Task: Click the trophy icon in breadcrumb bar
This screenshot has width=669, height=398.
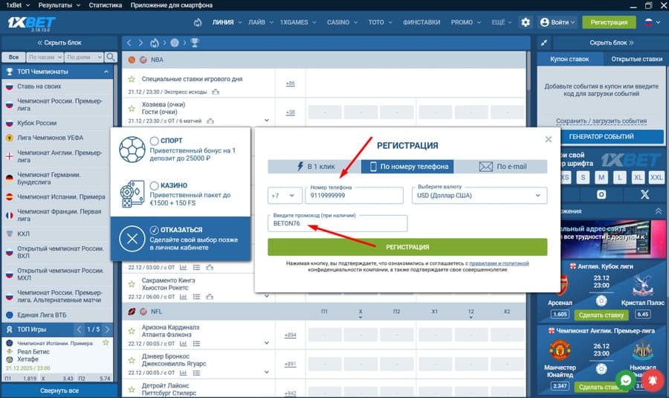Action: tap(195, 42)
